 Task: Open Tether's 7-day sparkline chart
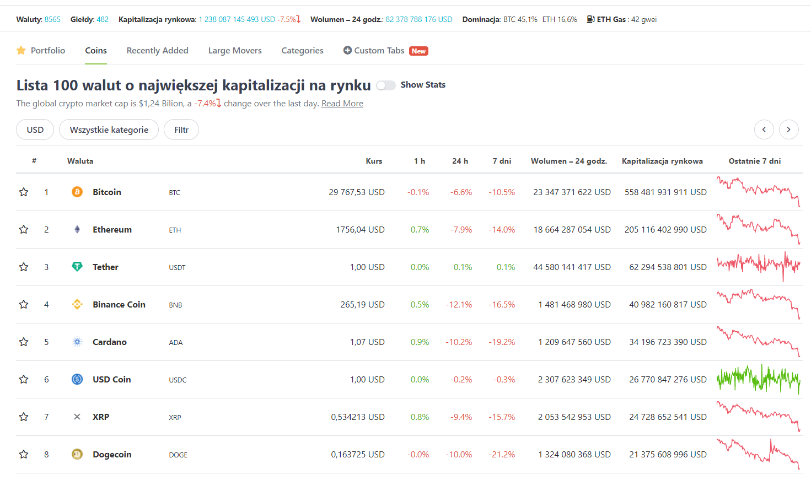(758, 267)
